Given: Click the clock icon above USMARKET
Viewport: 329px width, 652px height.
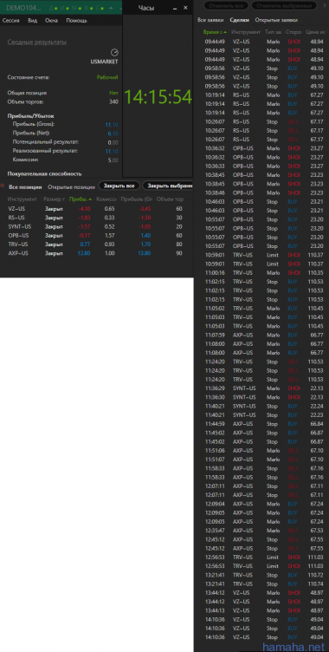Looking at the screenshot, I should [x=114, y=52].
